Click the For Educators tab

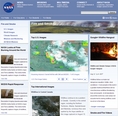pos(19,18)
